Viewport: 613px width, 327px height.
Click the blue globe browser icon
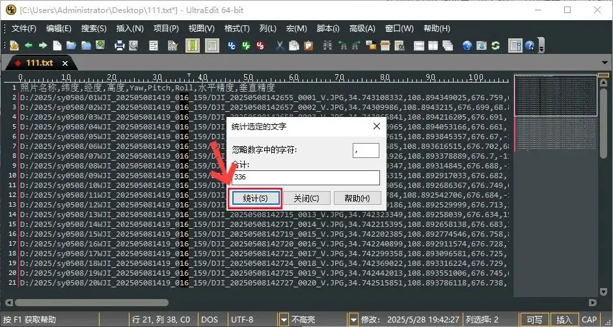pos(467,46)
